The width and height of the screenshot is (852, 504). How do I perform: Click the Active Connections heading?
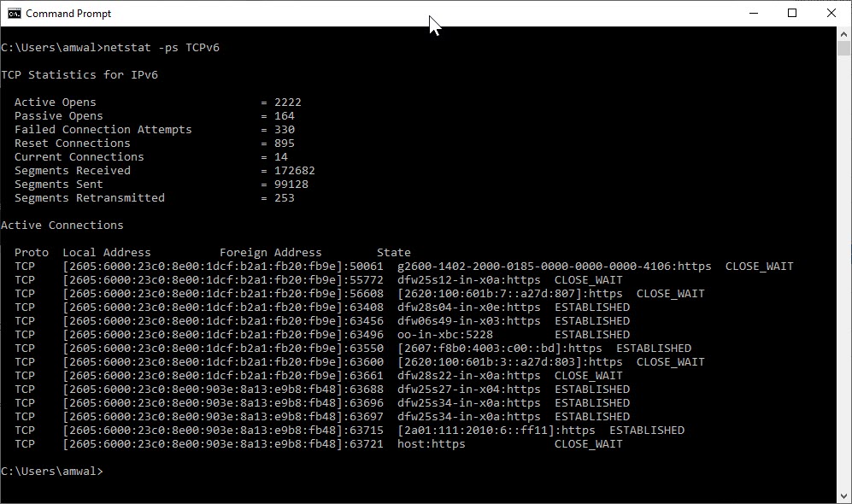pyautogui.click(x=62, y=225)
